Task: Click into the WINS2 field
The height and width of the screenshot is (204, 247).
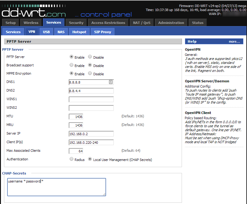Action: pyautogui.click(x=91, y=108)
